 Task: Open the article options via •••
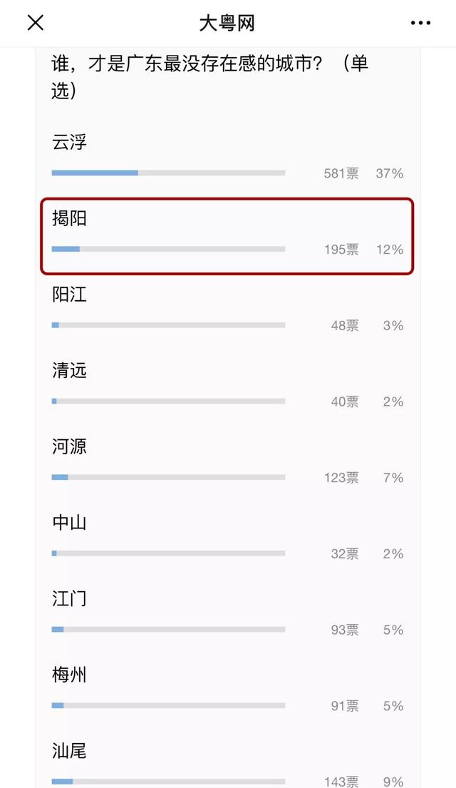(x=421, y=23)
